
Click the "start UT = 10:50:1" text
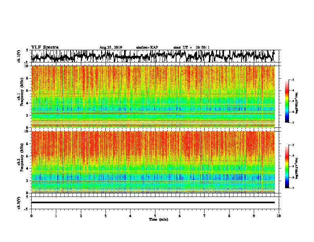click(191, 47)
